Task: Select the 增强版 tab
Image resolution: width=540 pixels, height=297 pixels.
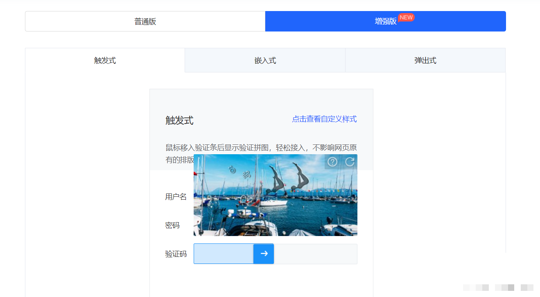Action: pyautogui.click(x=385, y=21)
